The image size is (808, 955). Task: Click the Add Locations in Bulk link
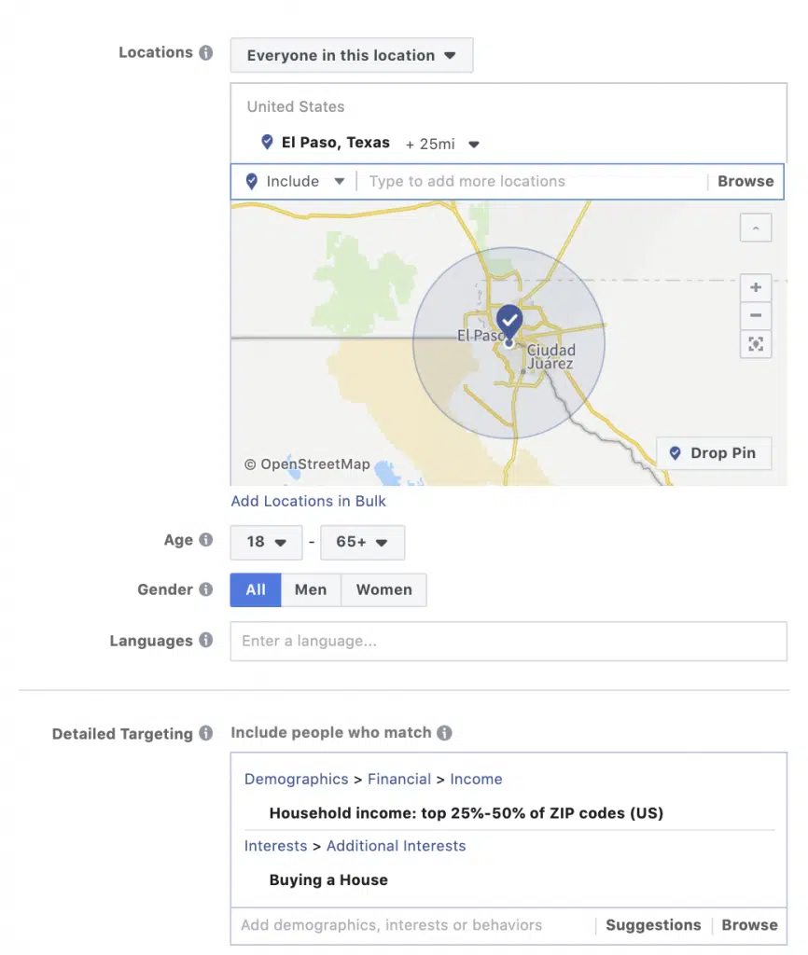tap(308, 501)
